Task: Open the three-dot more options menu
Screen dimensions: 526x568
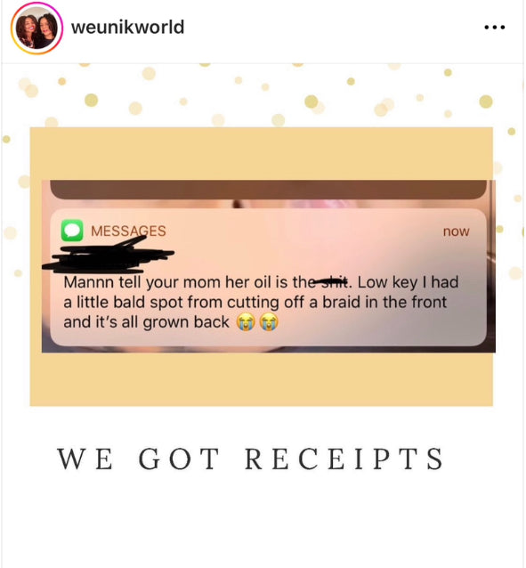Action: (495, 28)
